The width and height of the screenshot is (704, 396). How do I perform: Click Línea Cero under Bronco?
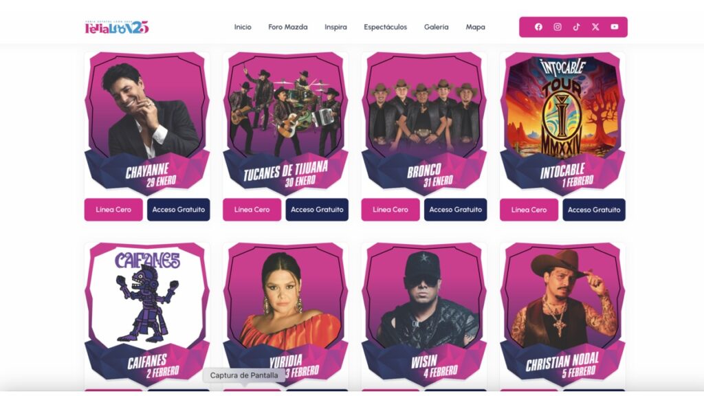[390, 210]
